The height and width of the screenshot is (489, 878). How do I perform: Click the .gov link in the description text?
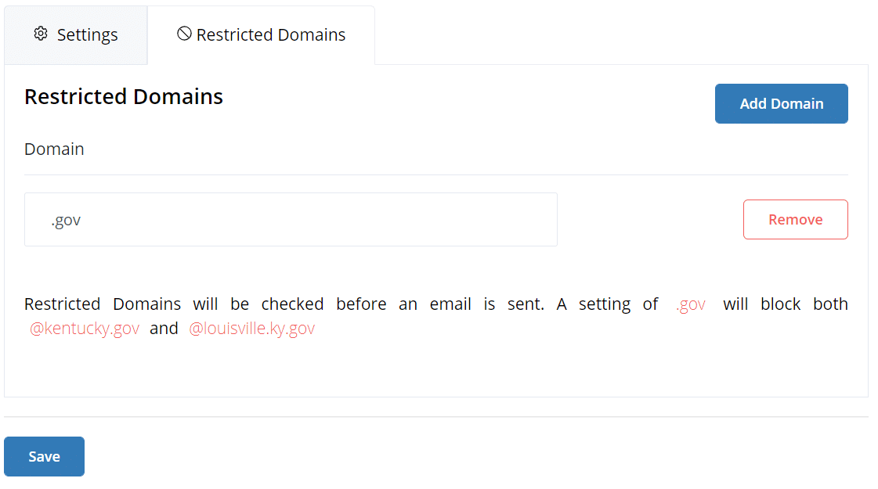pyautogui.click(x=689, y=304)
